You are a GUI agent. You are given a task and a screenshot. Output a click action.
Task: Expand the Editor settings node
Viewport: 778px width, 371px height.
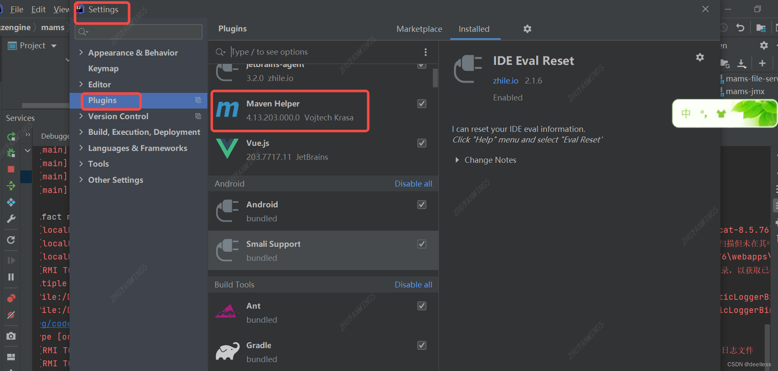[x=81, y=84]
